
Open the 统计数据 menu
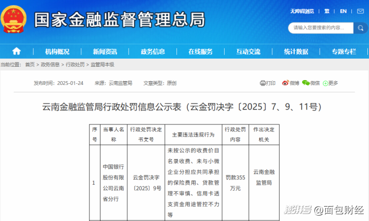coord(296,52)
